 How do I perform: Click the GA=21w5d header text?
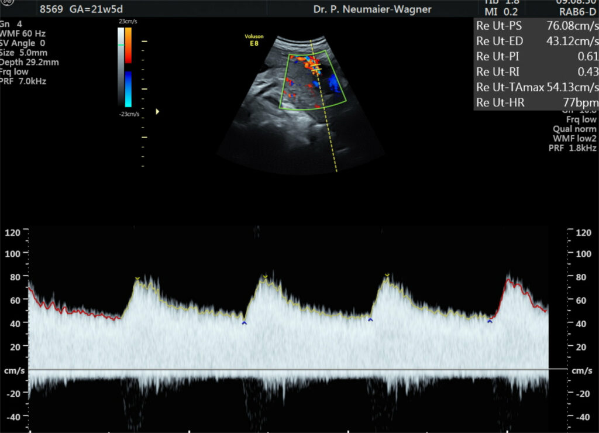(x=97, y=9)
